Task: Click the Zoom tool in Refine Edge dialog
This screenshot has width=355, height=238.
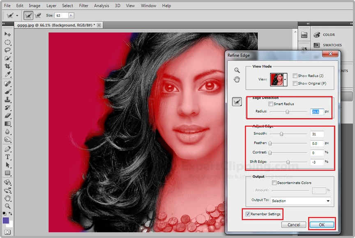Action: [x=237, y=70]
